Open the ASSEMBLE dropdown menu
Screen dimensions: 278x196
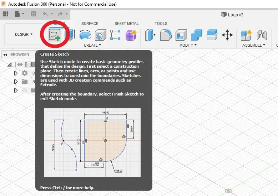pos(254,45)
